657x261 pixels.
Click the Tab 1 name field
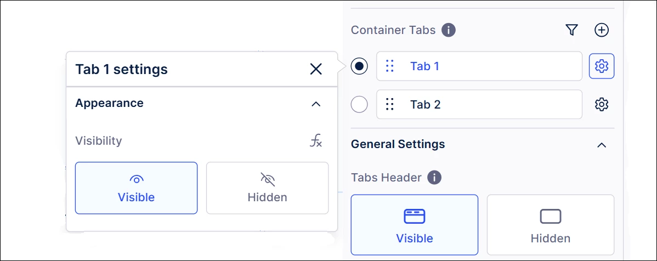coord(479,66)
